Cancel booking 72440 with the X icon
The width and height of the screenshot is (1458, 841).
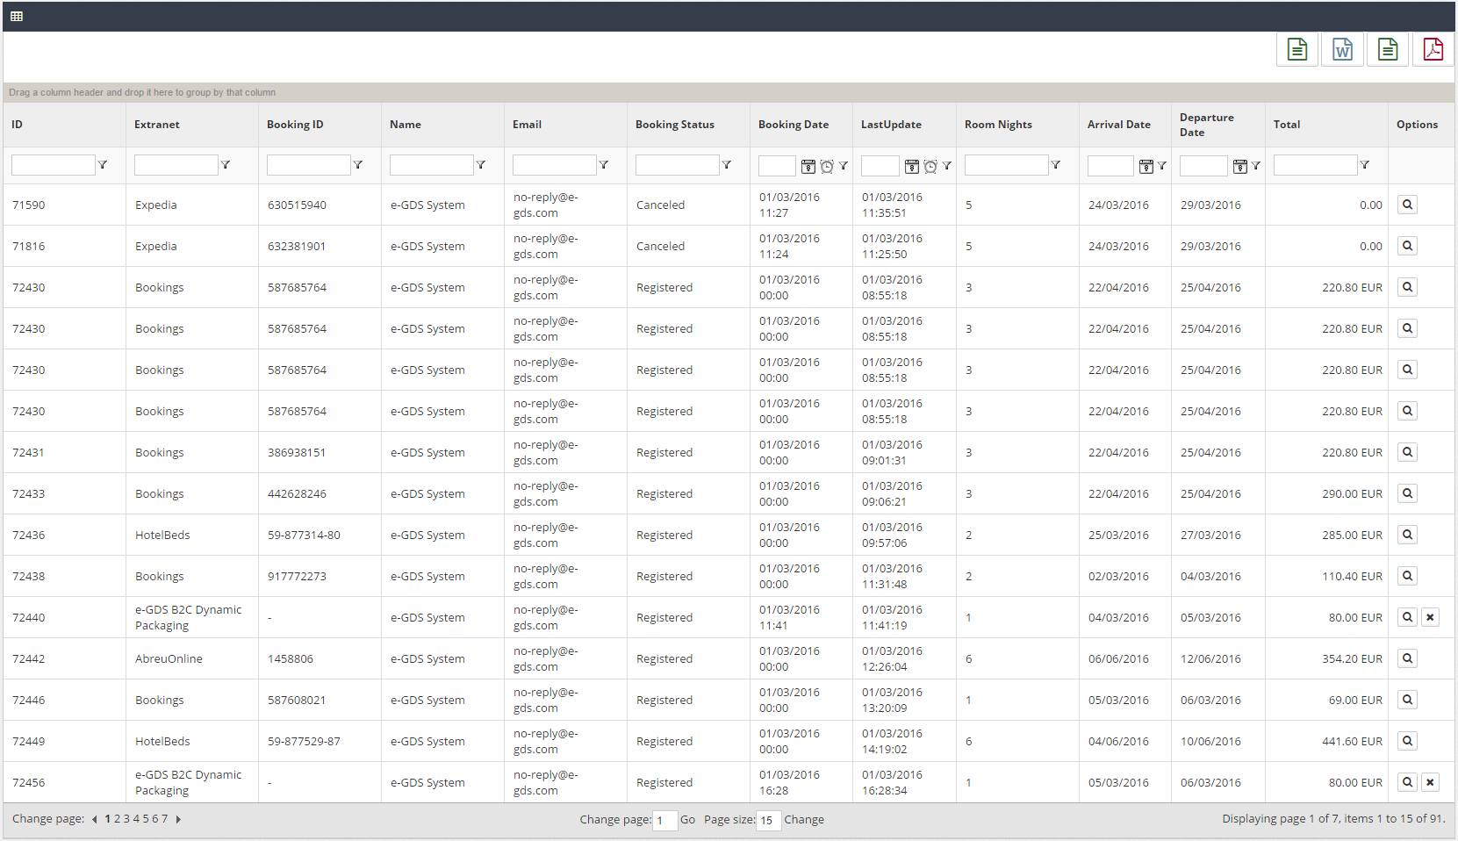coord(1430,617)
